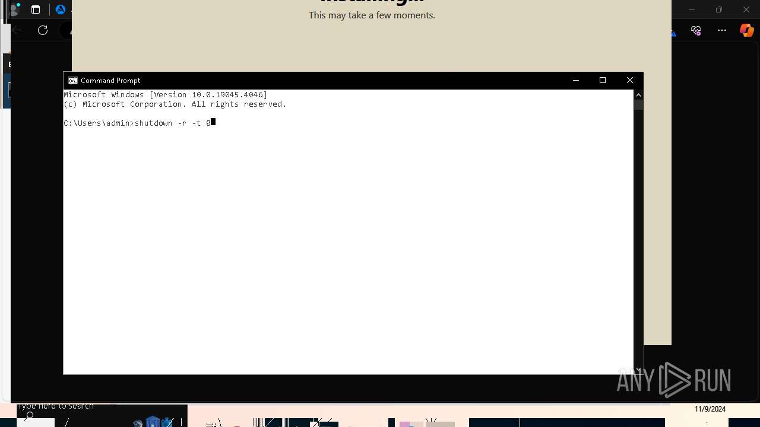
Task: Click the Command Prompt scrollbar thumb
Action: click(638, 105)
